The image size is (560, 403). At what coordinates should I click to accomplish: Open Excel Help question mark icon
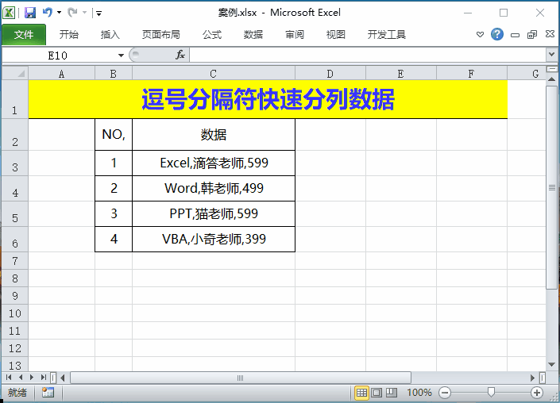(497, 35)
